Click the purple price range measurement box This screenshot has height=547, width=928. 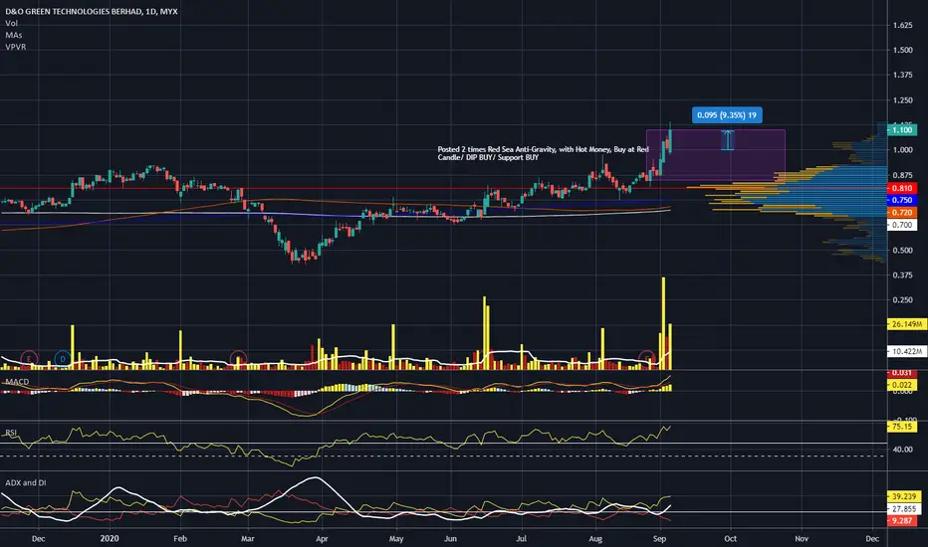point(716,155)
